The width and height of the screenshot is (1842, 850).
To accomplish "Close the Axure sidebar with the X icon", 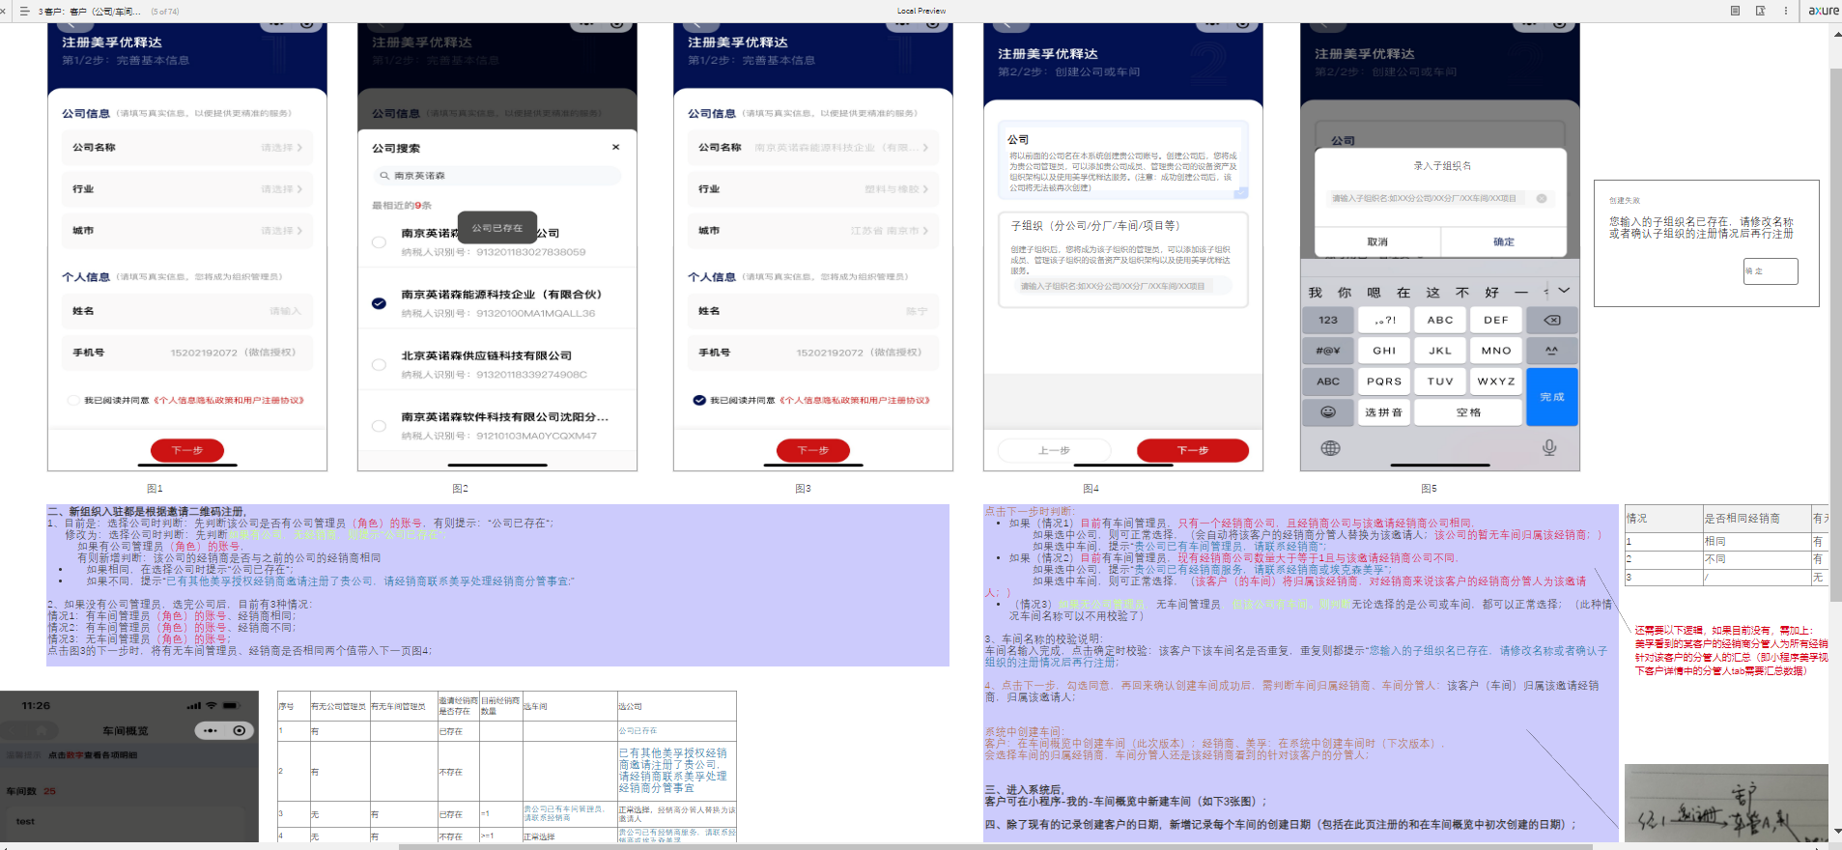I will pos(4,11).
